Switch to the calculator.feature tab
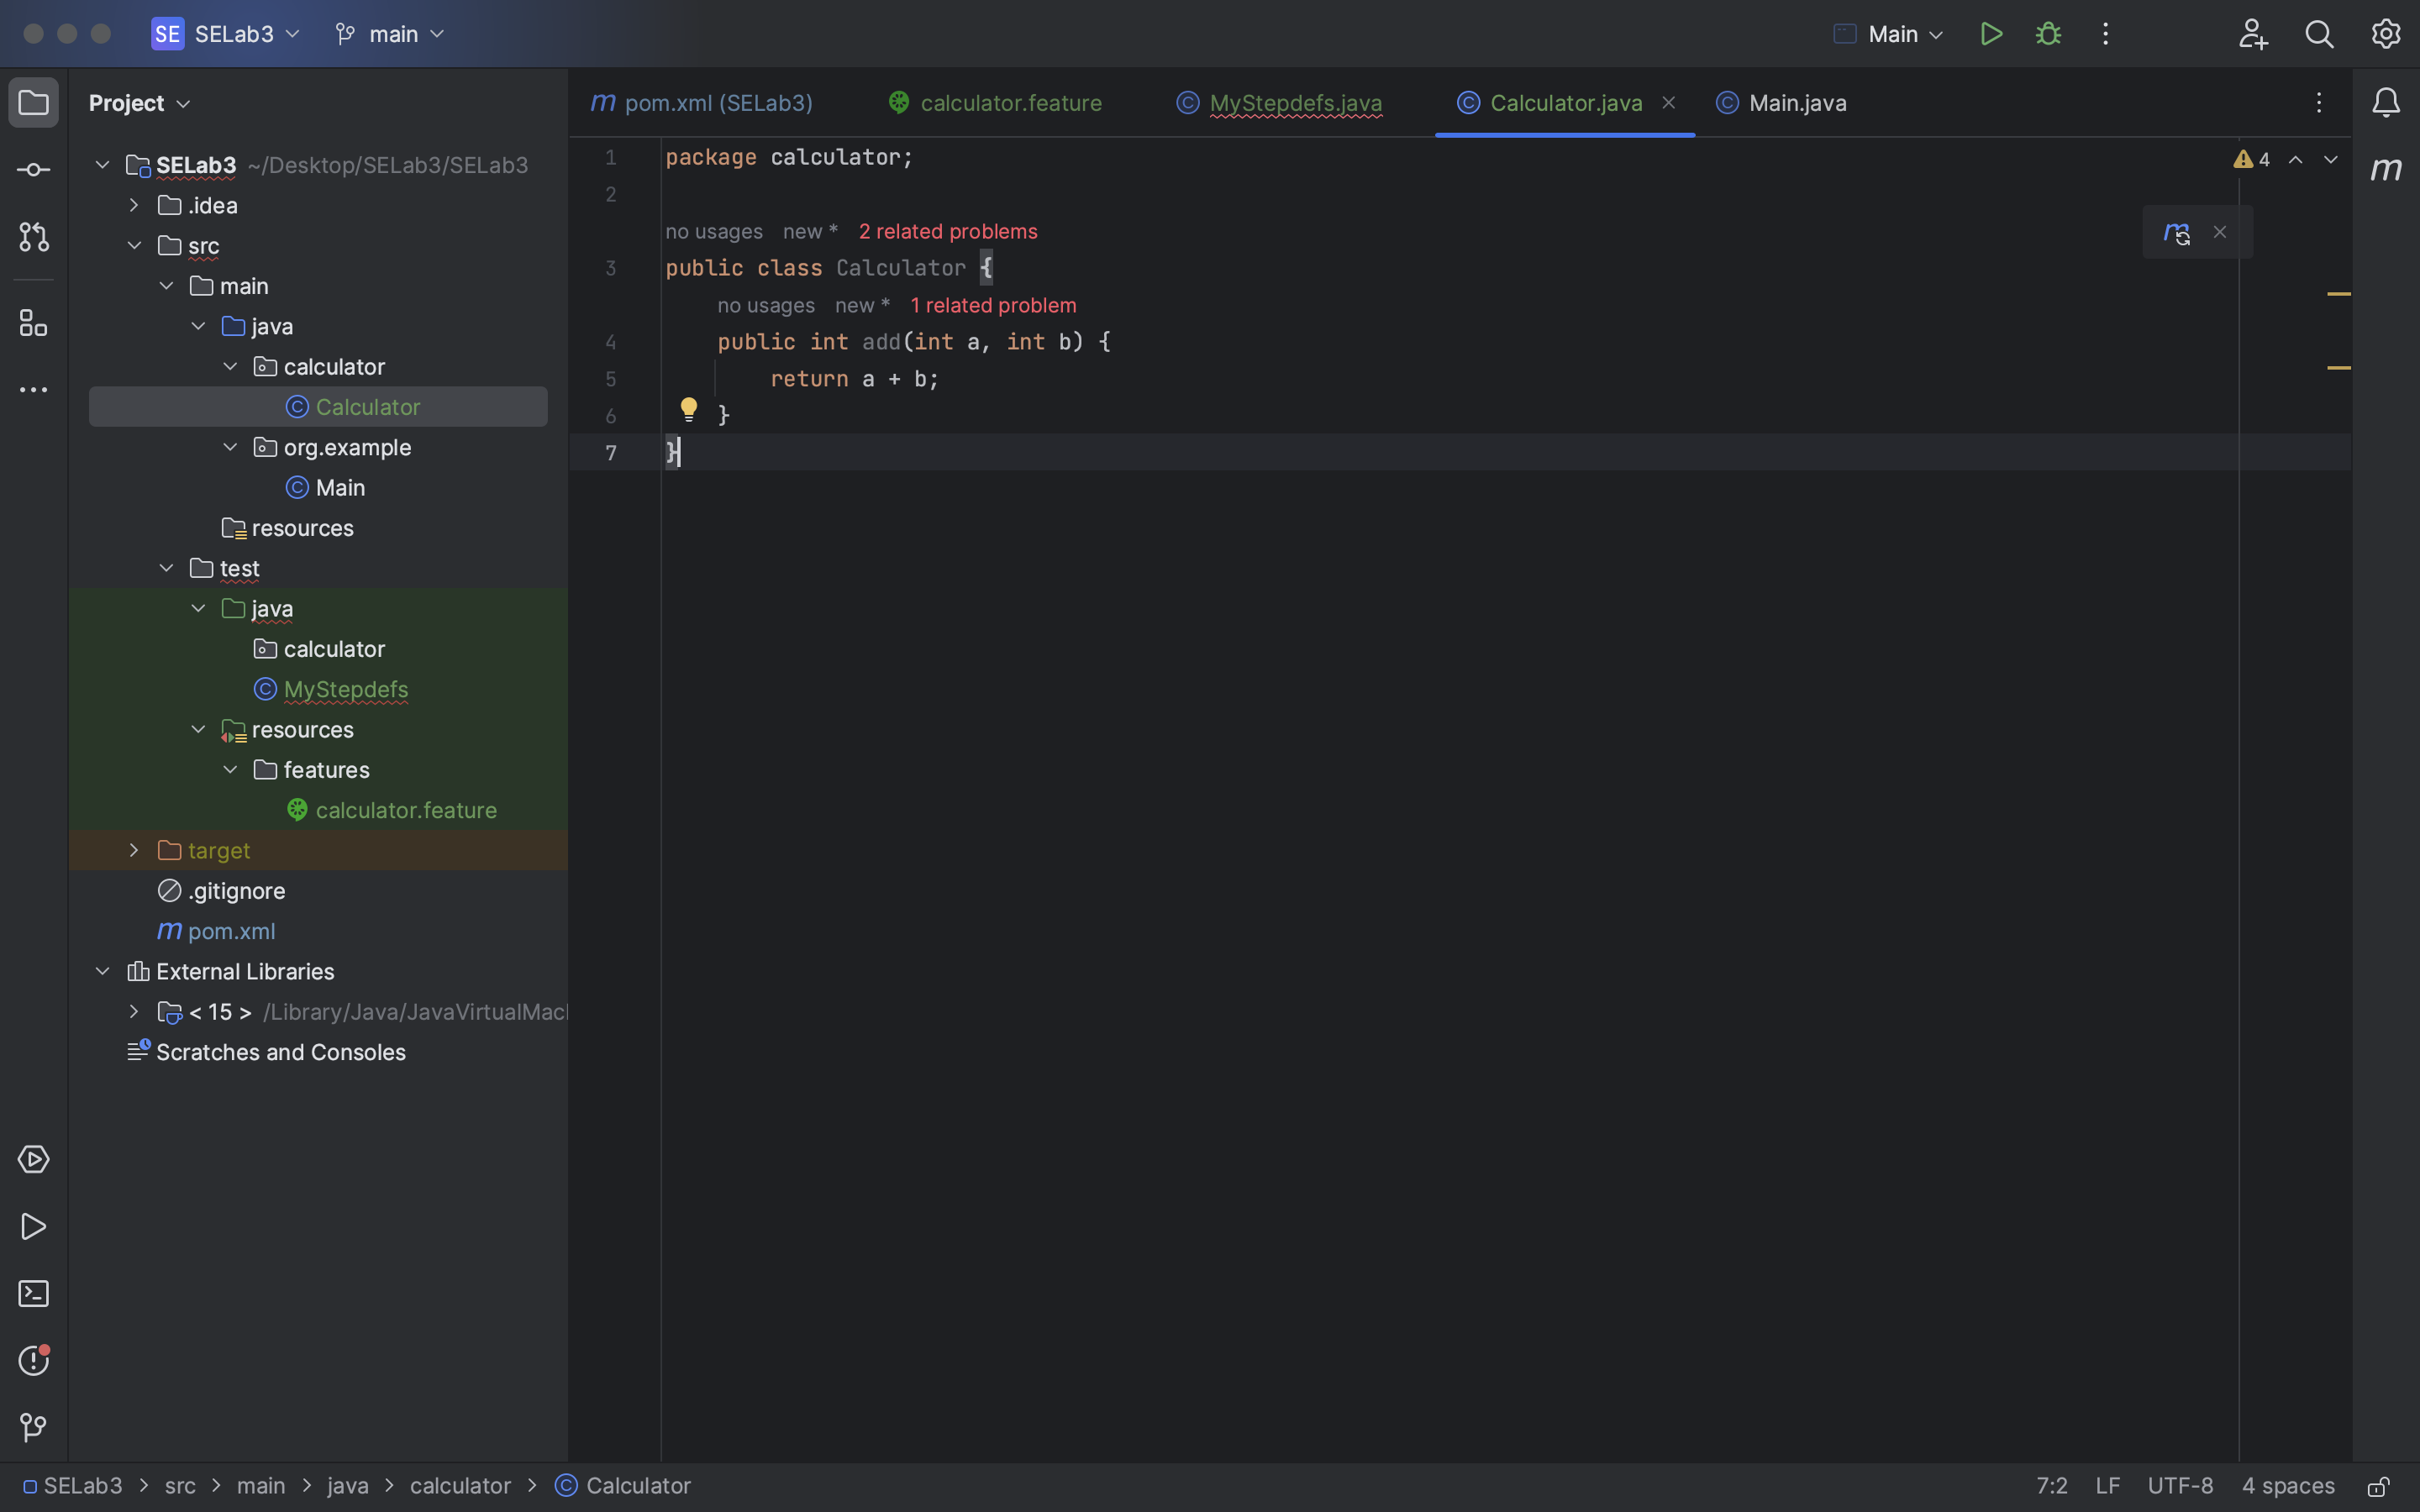The width and height of the screenshot is (2420, 1512). coord(1010,103)
